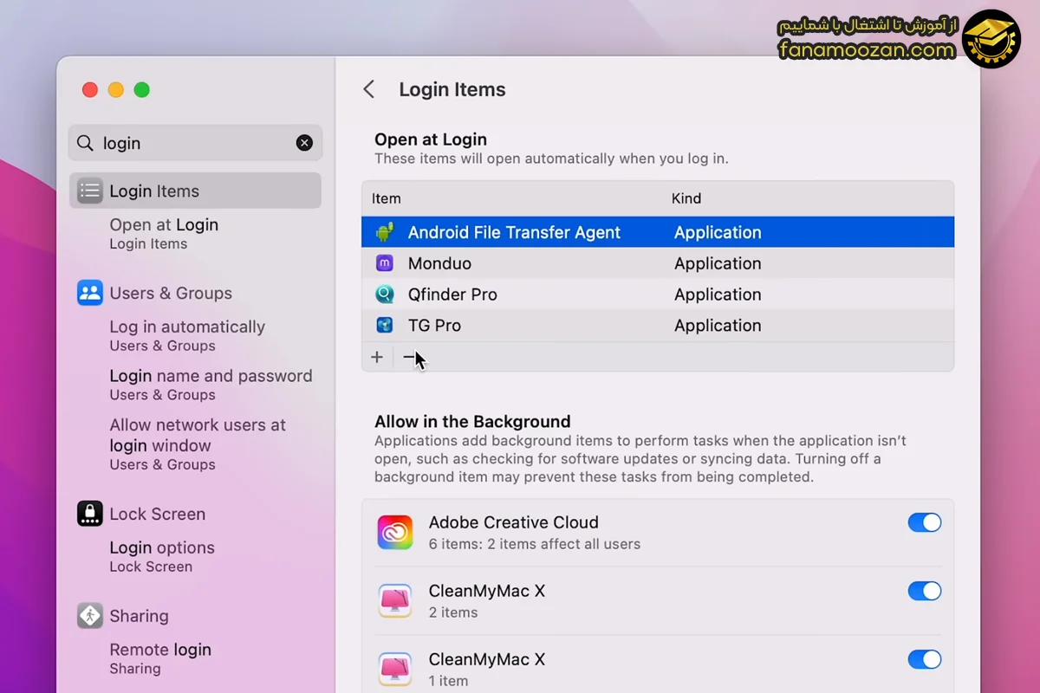Open 'Login options' result
1040x693 pixels.
point(162,556)
